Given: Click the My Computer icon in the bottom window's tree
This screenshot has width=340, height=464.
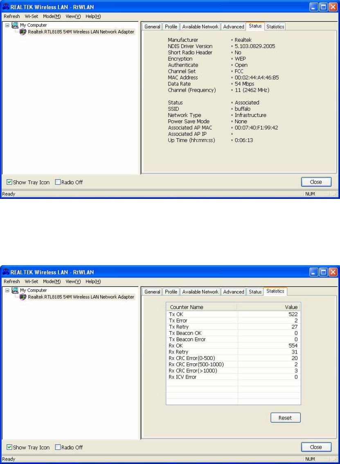Looking at the screenshot, I should click(15, 290).
